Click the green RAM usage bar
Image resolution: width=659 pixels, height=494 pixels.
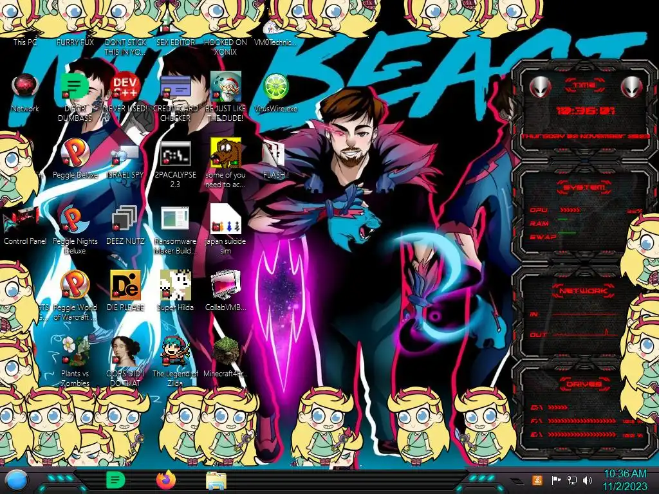(562, 220)
